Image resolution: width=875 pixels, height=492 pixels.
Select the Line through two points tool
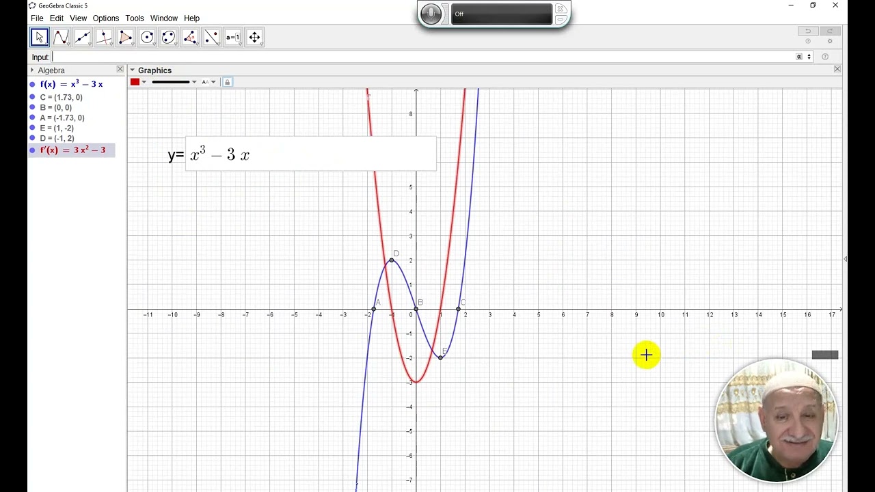pos(83,37)
